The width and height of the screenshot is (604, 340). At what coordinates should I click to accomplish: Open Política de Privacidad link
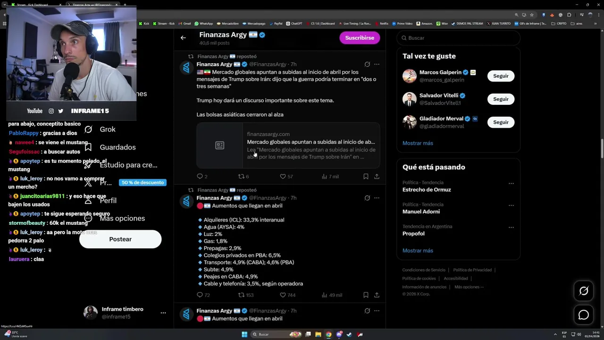[x=472, y=270]
